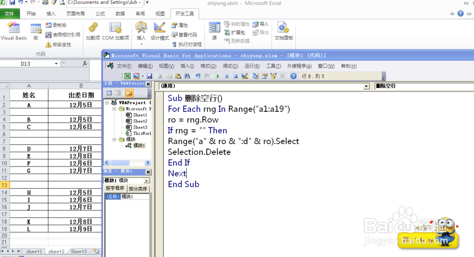Switch to 数据 ribbon tab
This screenshot has height=257, width=474.
pos(120,14)
